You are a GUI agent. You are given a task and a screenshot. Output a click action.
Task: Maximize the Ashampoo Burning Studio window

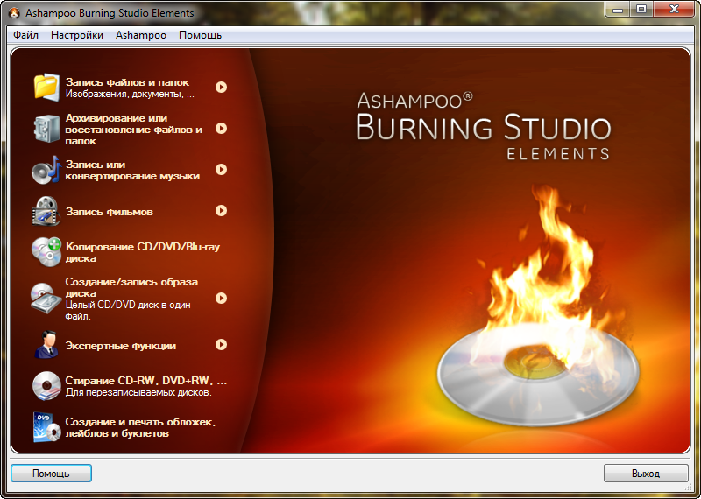[x=641, y=9]
